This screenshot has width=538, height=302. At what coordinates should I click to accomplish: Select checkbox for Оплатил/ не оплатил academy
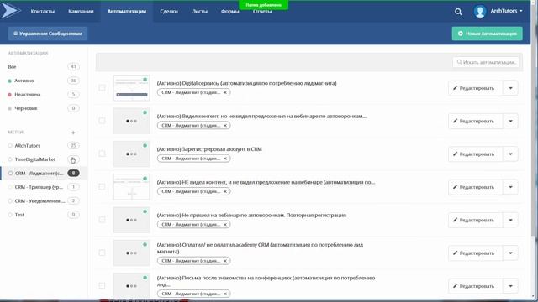tap(102, 253)
